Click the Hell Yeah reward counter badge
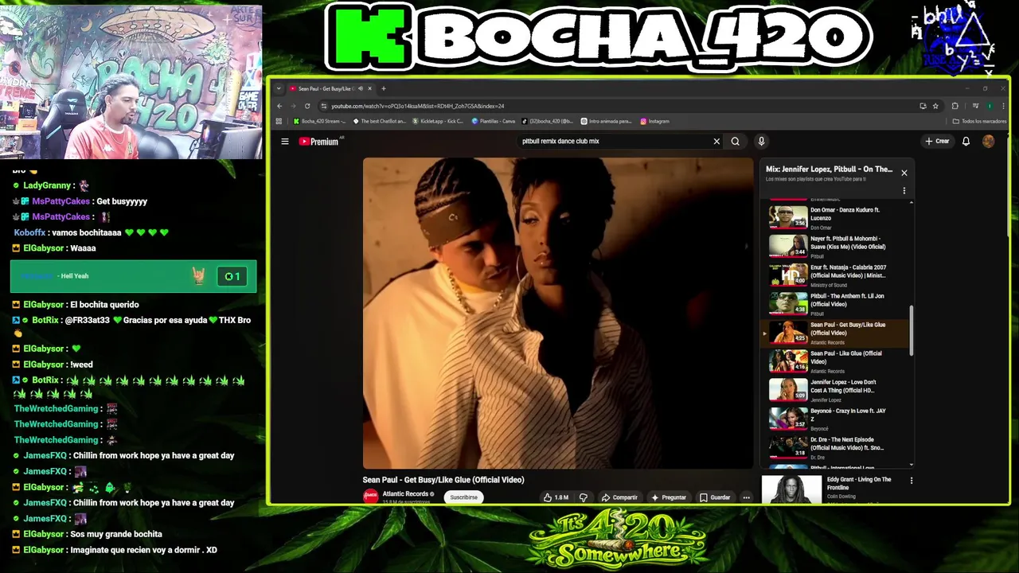 tap(232, 276)
